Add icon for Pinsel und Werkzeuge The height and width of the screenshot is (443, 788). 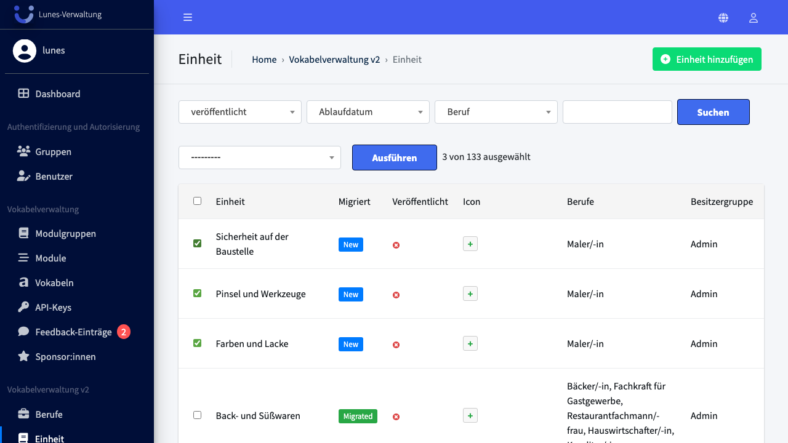pyautogui.click(x=470, y=294)
